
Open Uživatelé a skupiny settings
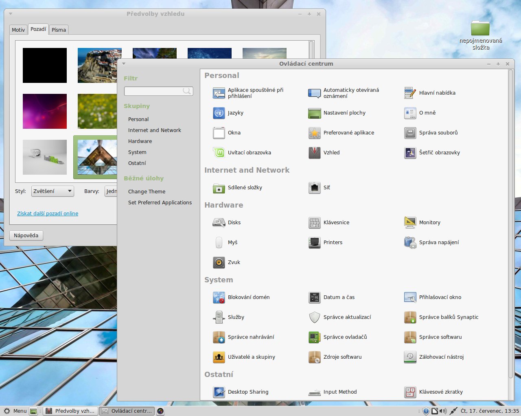coord(219,357)
